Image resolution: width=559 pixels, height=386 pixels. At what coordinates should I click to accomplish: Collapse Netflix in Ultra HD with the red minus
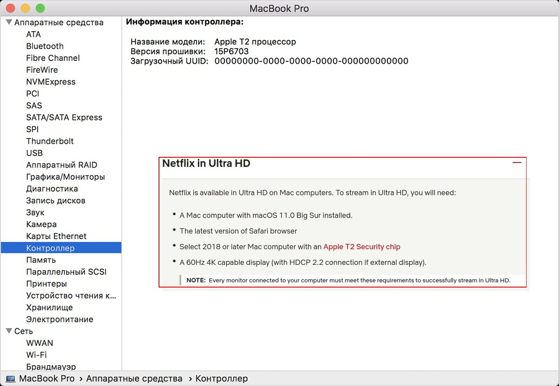pos(516,163)
